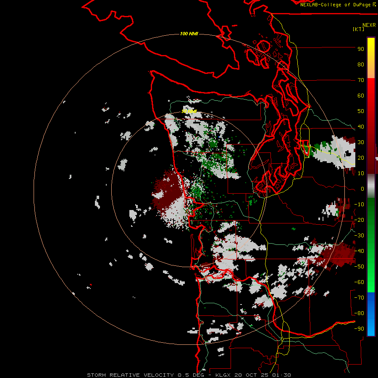This screenshot has width=378, height=378.
Task: Click the -90 value on velocity scale
Action: [x=359, y=329]
